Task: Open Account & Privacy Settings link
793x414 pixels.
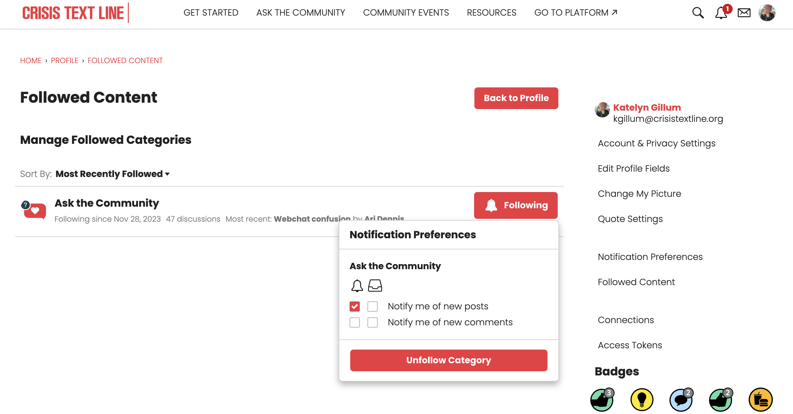Action: click(656, 143)
